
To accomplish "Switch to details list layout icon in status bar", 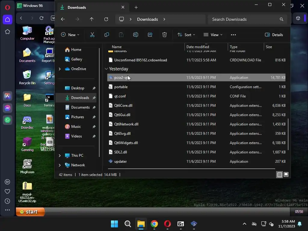I will tap(279, 174).
